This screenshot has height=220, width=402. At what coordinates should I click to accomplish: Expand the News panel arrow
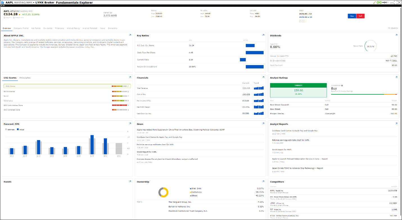pyautogui.click(x=263, y=124)
